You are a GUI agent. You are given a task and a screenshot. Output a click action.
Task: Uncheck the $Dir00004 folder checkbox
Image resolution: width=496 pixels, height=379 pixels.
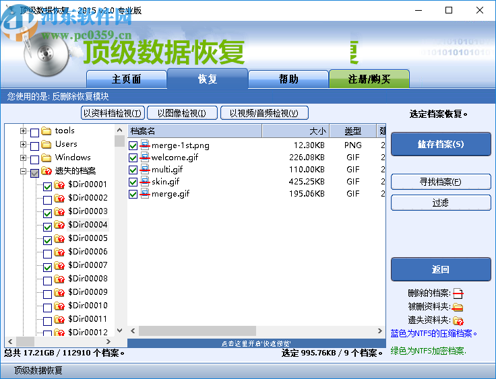coord(47,227)
